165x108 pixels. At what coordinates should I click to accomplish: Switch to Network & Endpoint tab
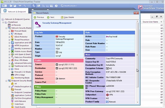coord(15,11)
